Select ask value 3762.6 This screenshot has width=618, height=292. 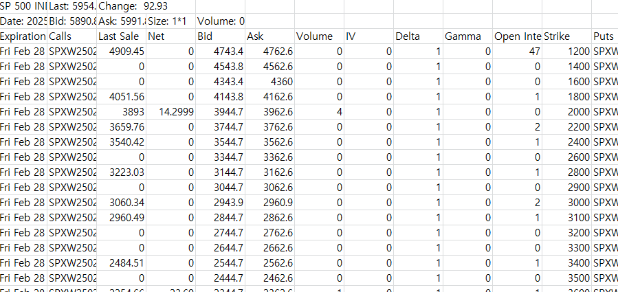pos(269,127)
